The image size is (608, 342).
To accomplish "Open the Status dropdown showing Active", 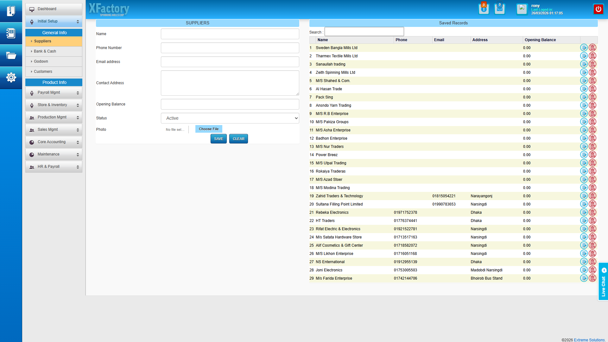I will pos(230,118).
